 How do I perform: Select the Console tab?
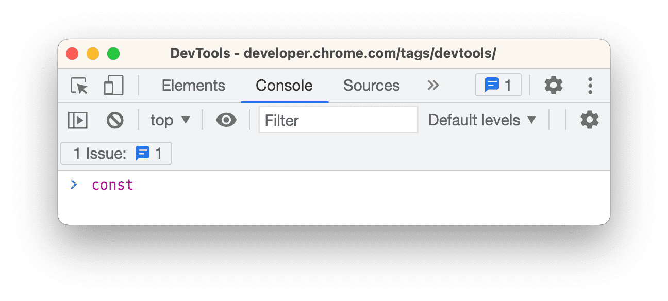284,86
